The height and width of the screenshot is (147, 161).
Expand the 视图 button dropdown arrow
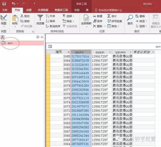coord(4,27)
